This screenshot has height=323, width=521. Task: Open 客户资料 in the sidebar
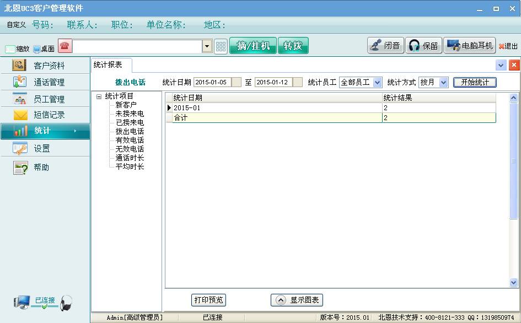click(45, 65)
